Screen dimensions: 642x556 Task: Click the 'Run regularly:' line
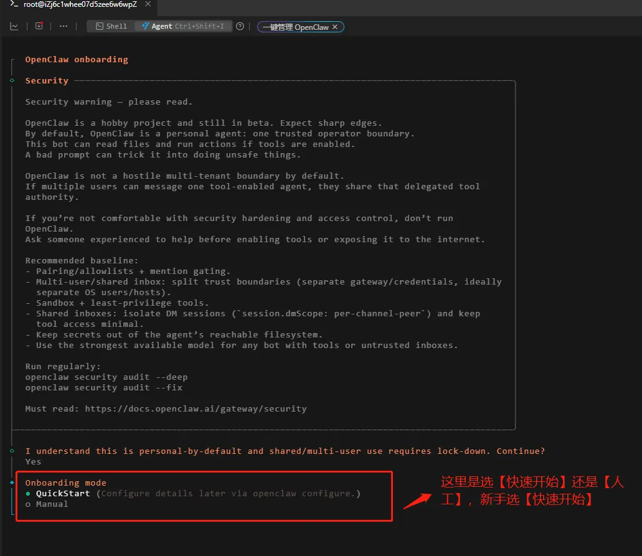(x=63, y=367)
